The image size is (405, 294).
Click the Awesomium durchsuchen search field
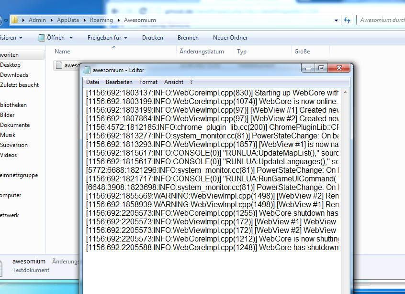coord(381,20)
